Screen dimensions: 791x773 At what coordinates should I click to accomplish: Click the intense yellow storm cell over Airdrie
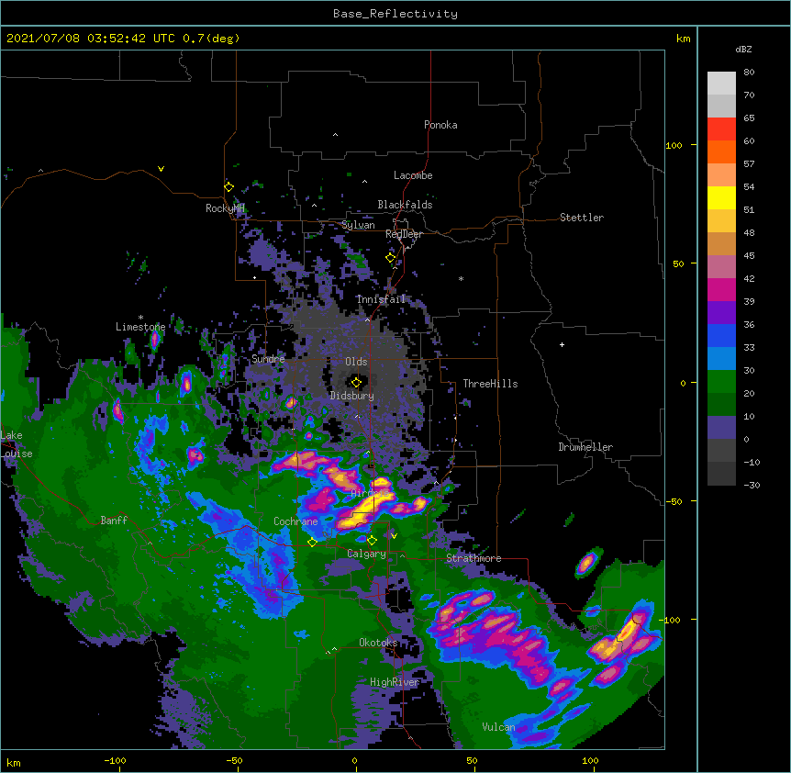click(368, 506)
